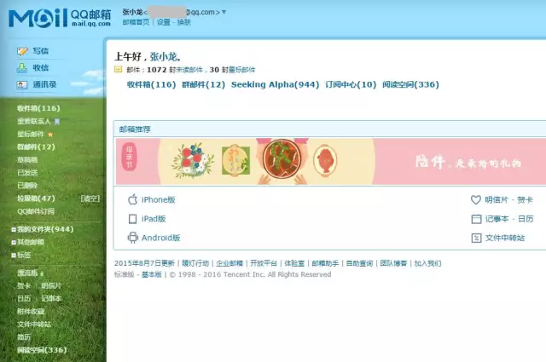The width and height of the screenshot is (546, 362).
Task: Click the 文件中转站 transfer station icon
Action: [476, 238]
